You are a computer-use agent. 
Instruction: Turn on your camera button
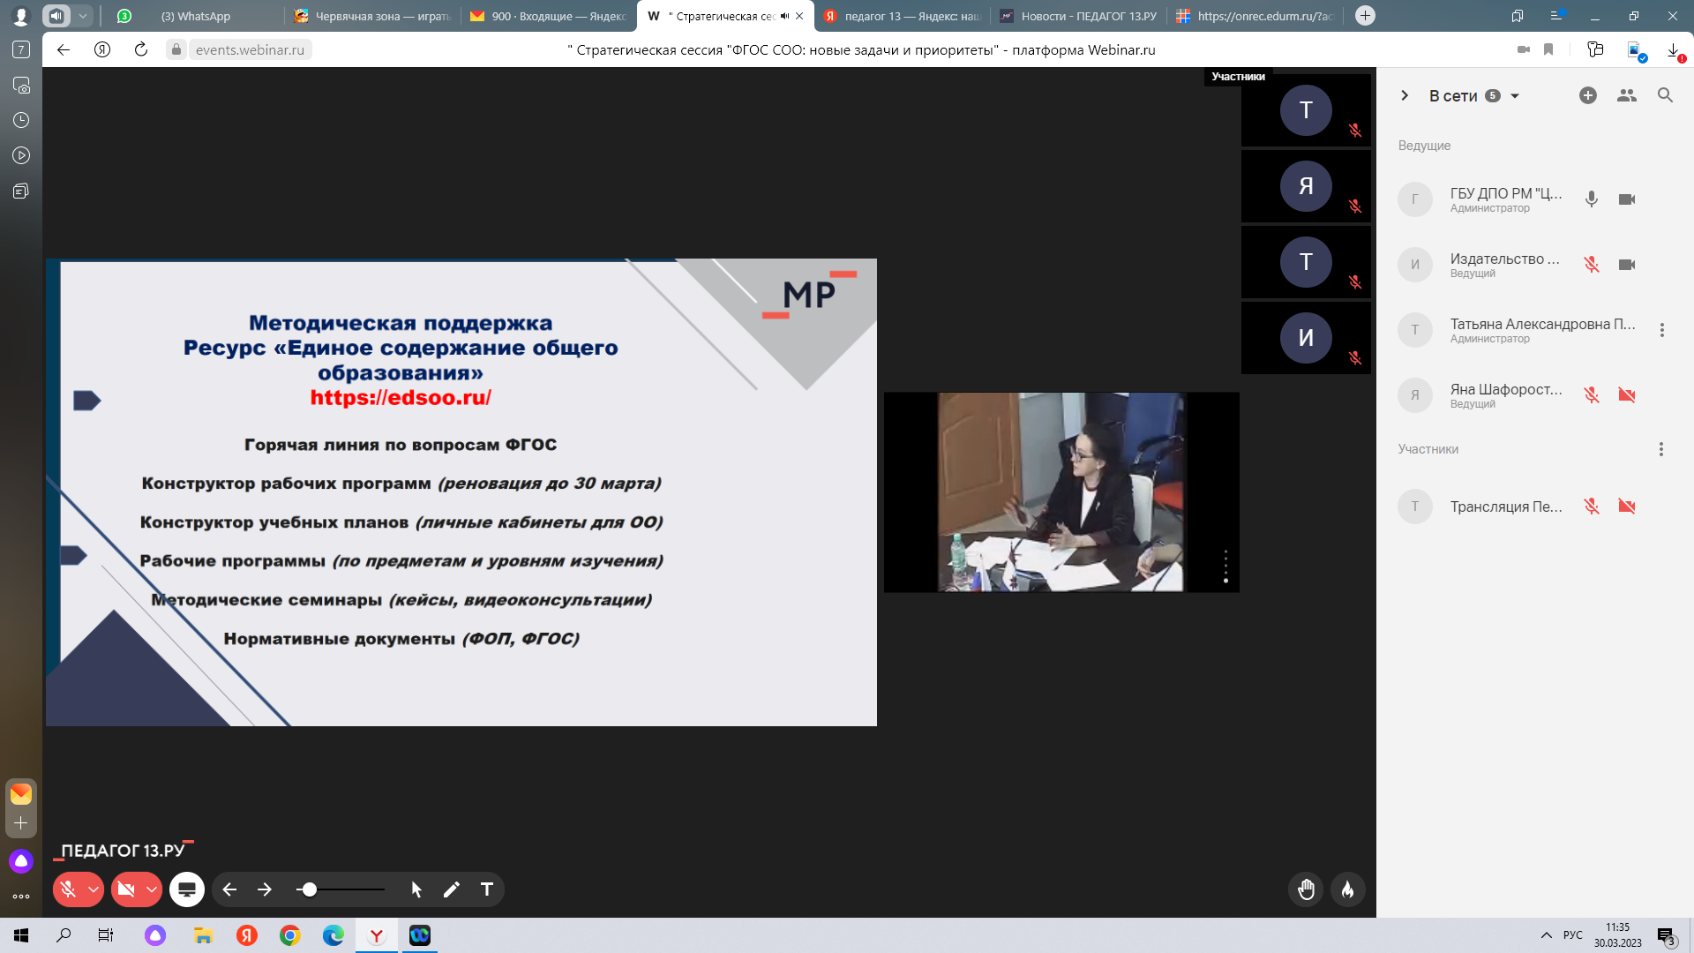click(126, 889)
